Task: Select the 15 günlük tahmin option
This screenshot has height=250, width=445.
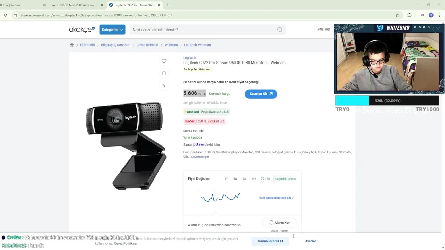Action: click(x=285, y=179)
